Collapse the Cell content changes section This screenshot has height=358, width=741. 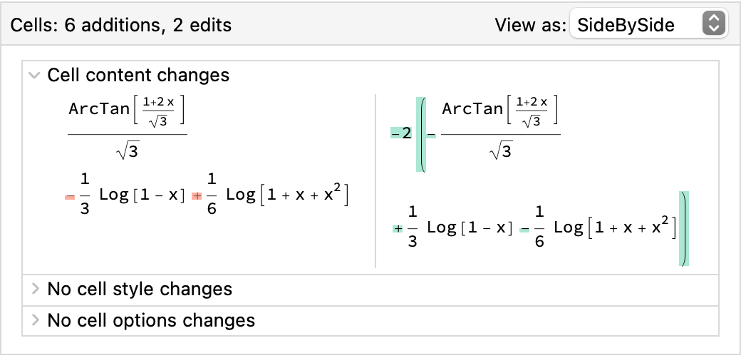tap(33, 75)
